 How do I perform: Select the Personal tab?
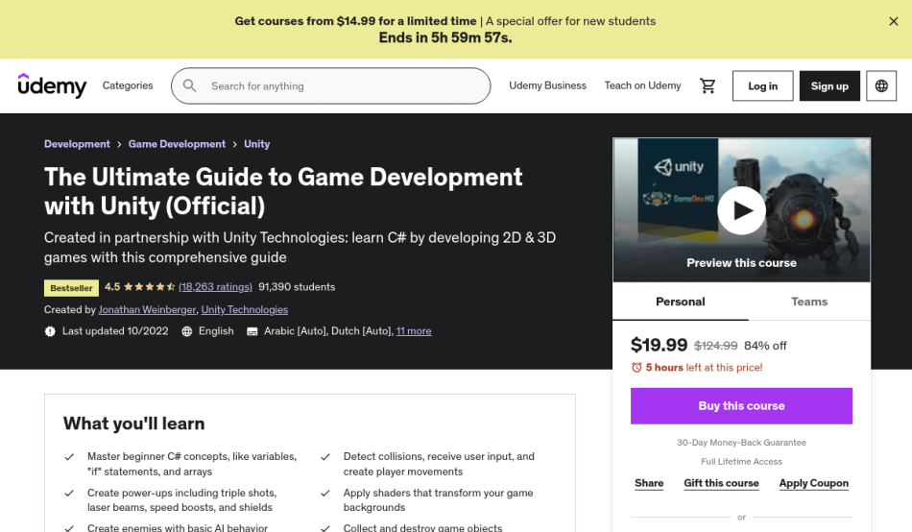click(x=680, y=302)
